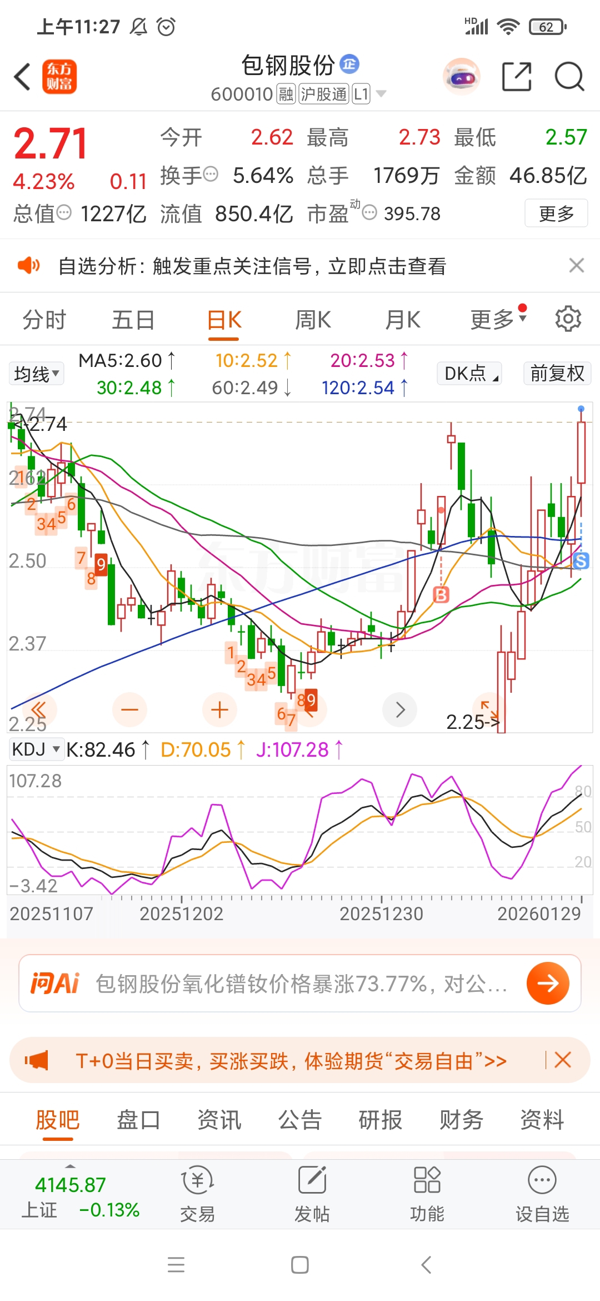Viewport: 600px width, 1301px height.
Task: Tap the speaker icon of the 自选分析 notice
Action: click(29, 265)
